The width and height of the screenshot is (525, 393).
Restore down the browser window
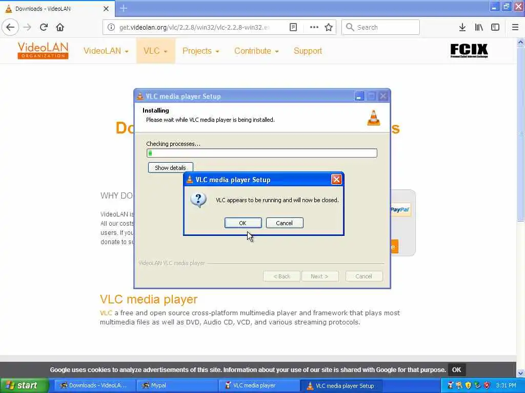click(506, 7)
